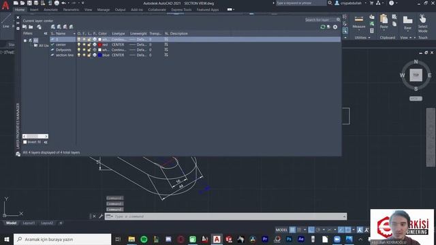Collapse the All filter tree node
The height and width of the screenshot is (245, 436).
(x=25, y=41)
